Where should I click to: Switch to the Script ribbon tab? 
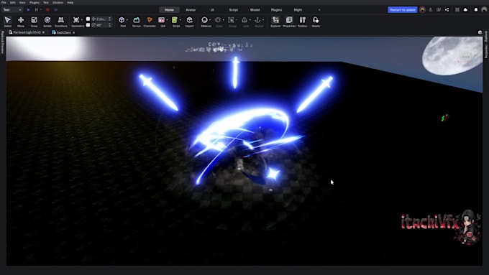[x=233, y=10]
